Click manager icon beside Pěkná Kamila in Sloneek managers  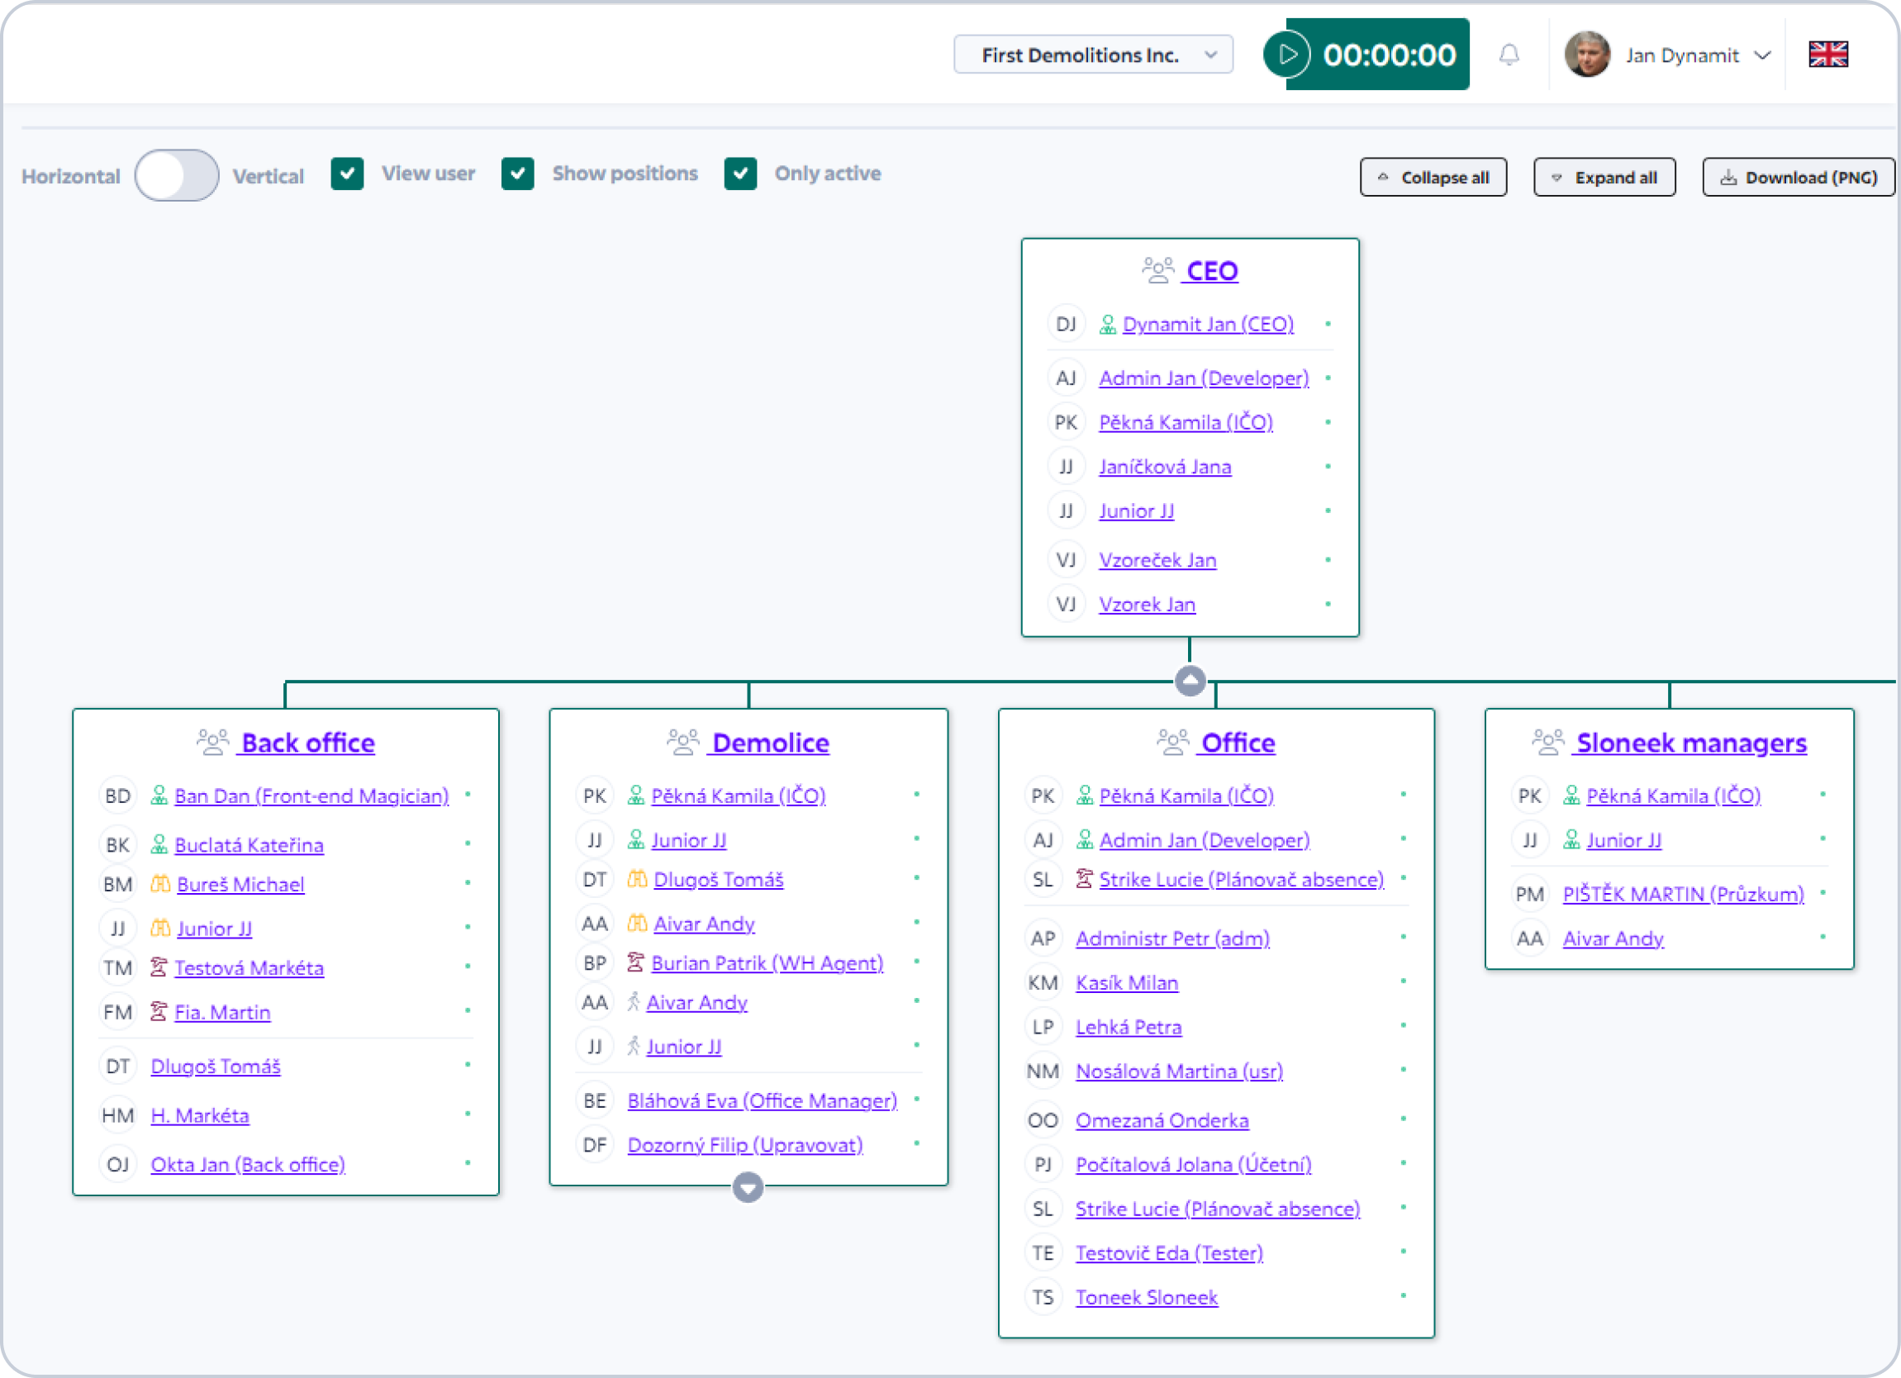click(1571, 796)
